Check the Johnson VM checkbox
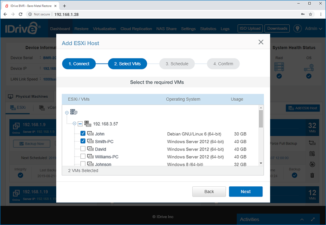 coord(83,164)
